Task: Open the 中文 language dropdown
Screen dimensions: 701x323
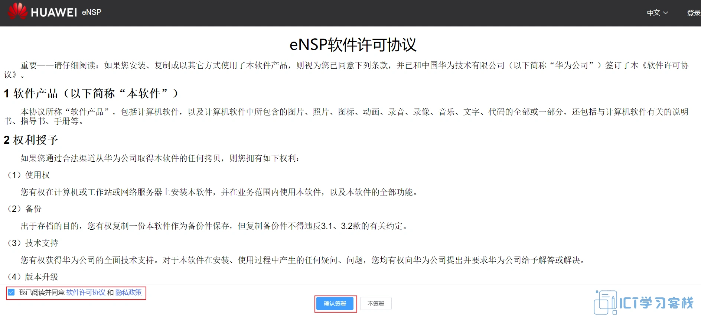Action: coord(658,13)
